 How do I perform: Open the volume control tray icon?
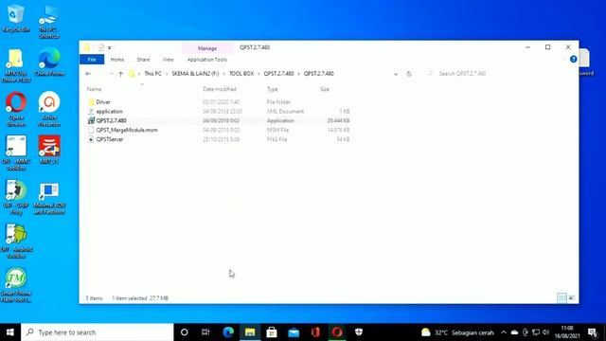point(545,332)
